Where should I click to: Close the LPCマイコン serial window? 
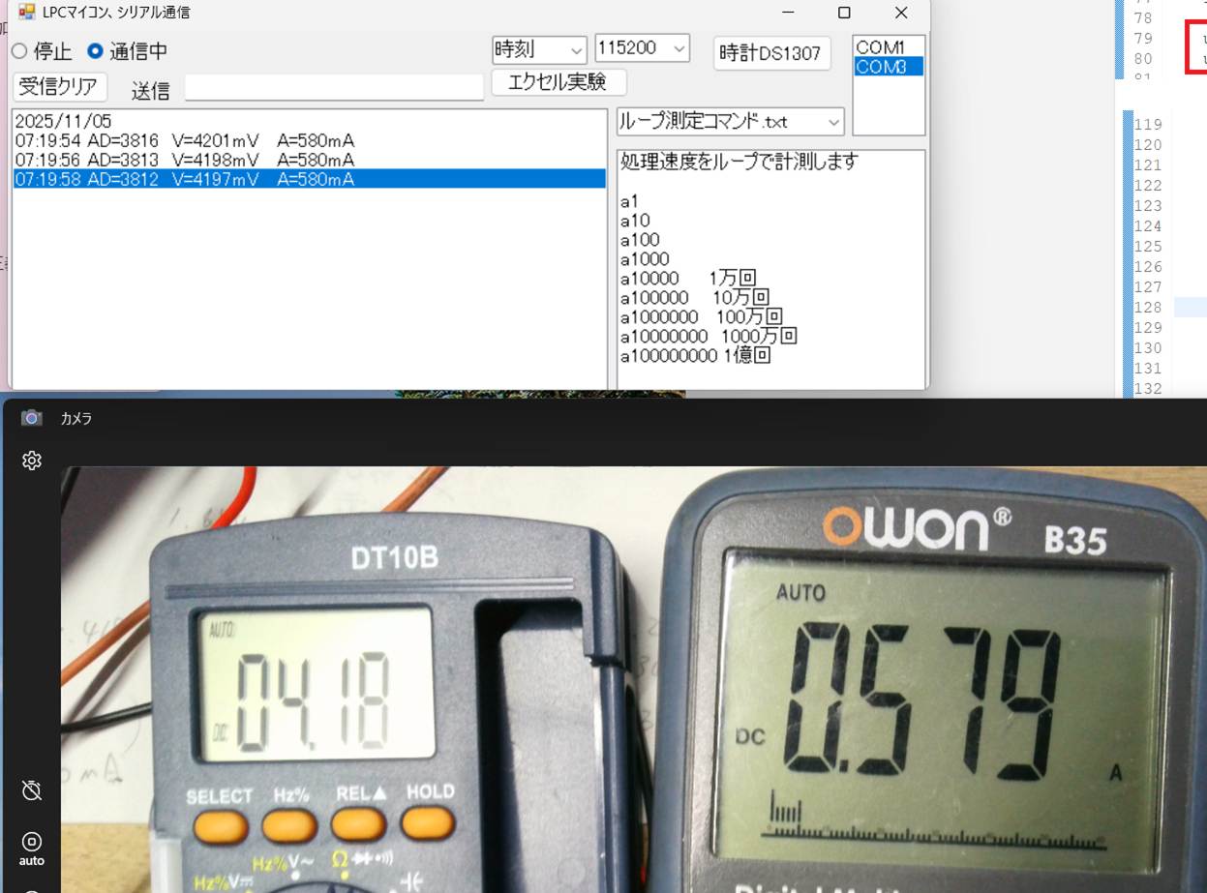point(901,13)
